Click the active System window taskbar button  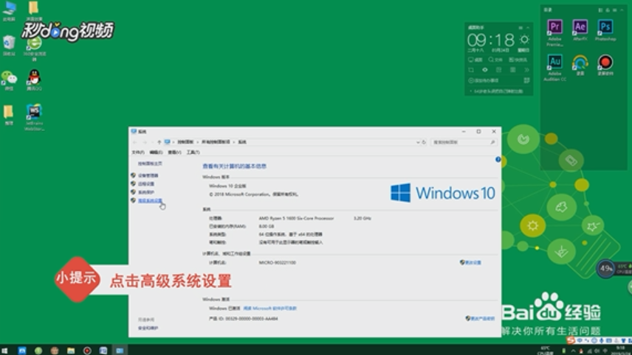point(120,351)
